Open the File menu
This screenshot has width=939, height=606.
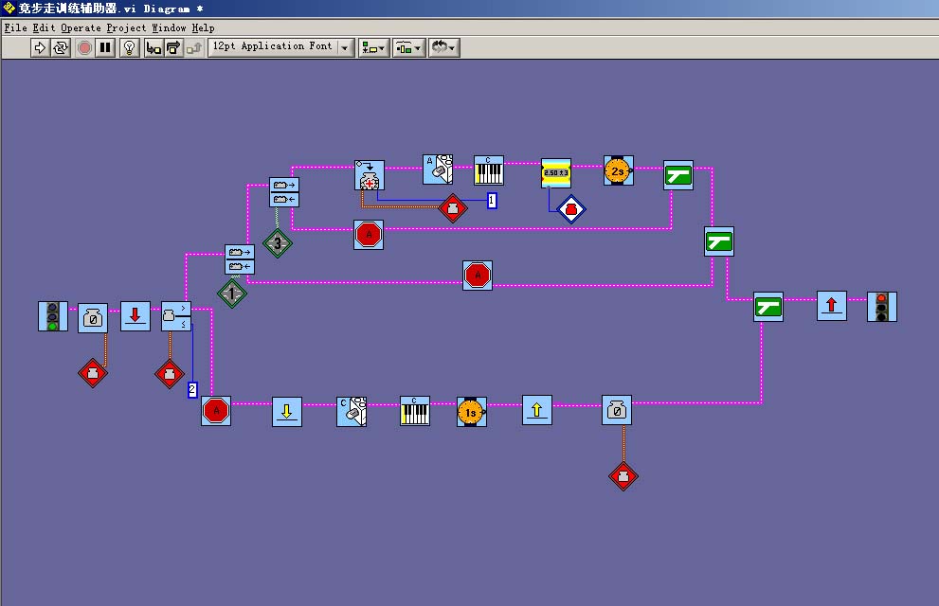(x=16, y=27)
